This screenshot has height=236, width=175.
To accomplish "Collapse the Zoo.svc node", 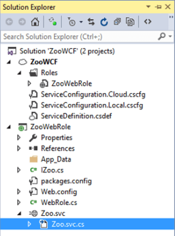I will point(19,213).
